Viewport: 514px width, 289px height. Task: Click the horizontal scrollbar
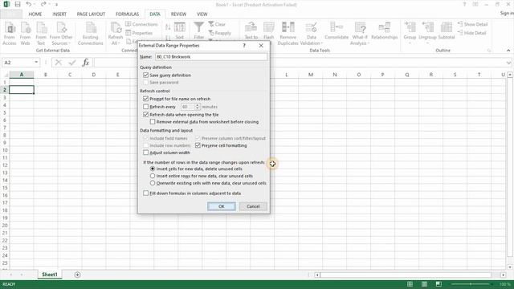coord(406,275)
